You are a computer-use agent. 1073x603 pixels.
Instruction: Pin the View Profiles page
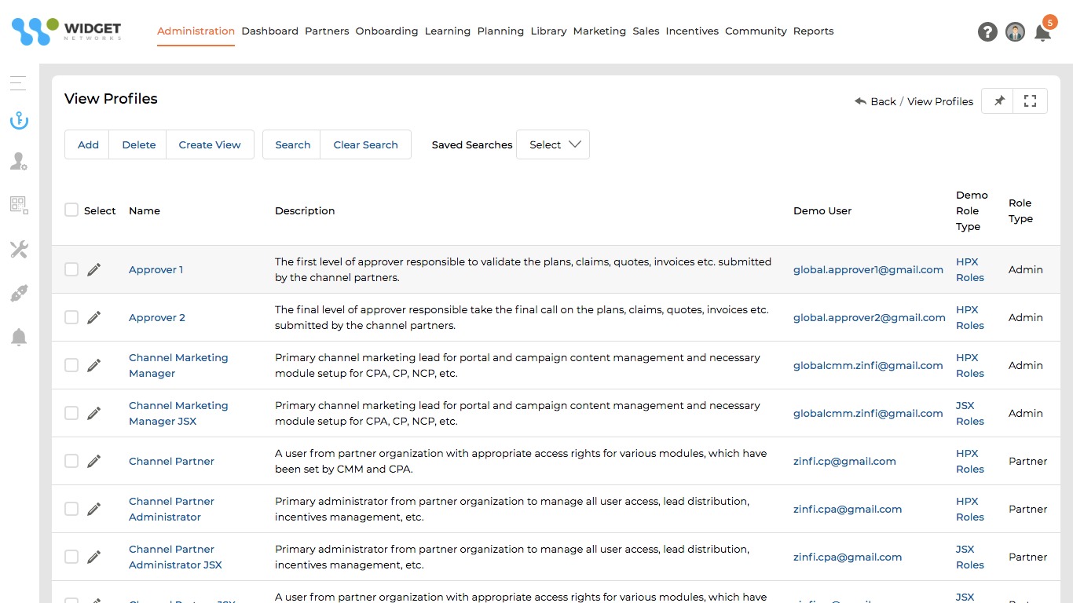coord(998,100)
